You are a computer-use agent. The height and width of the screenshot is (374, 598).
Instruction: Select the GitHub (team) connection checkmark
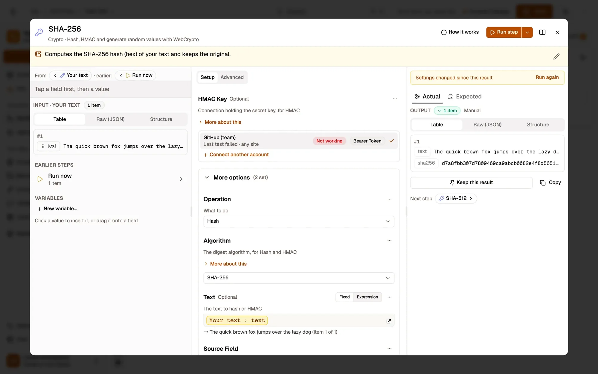(391, 141)
